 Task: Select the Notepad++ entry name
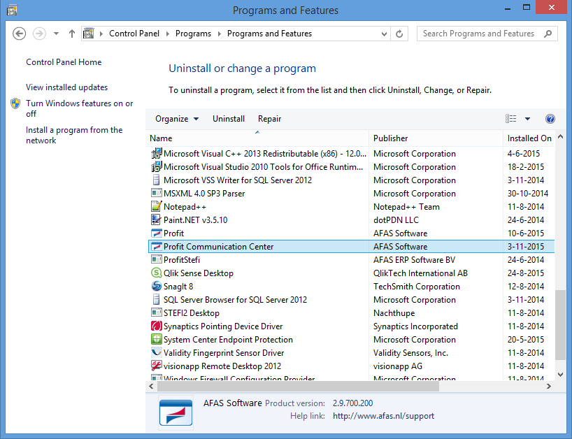(185, 207)
